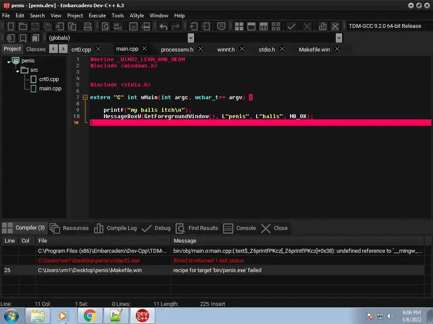The height and width of the screenshot is (324, 433).
Task: Open the Tools menu
Action: point(118,16)
